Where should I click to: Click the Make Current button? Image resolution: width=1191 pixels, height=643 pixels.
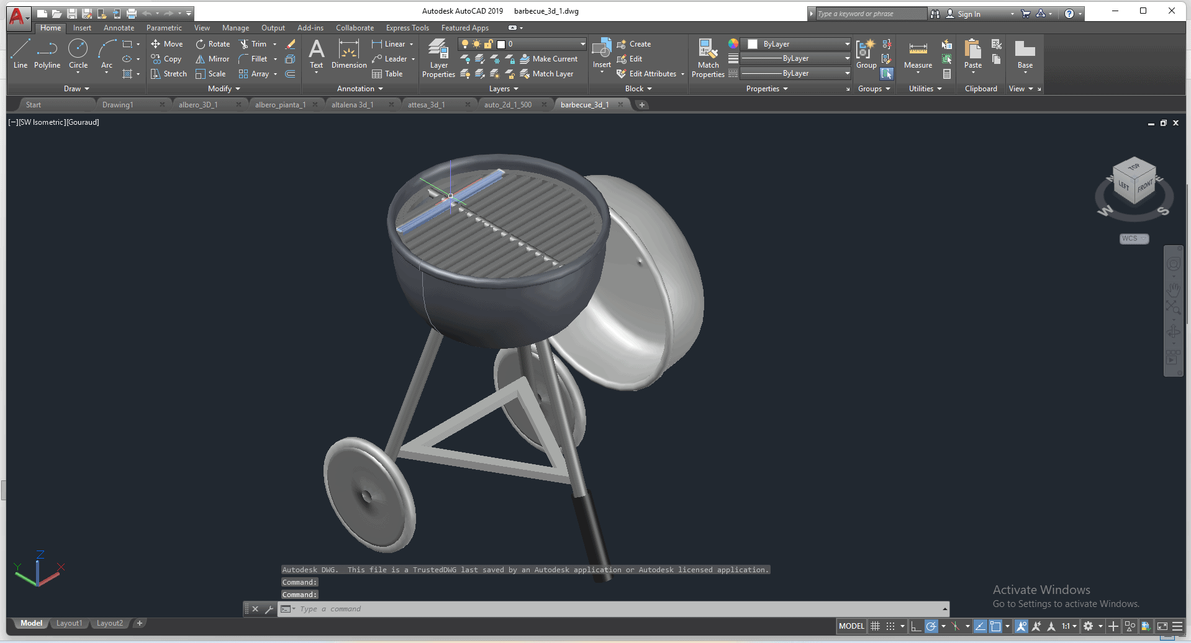coord(549,58)
